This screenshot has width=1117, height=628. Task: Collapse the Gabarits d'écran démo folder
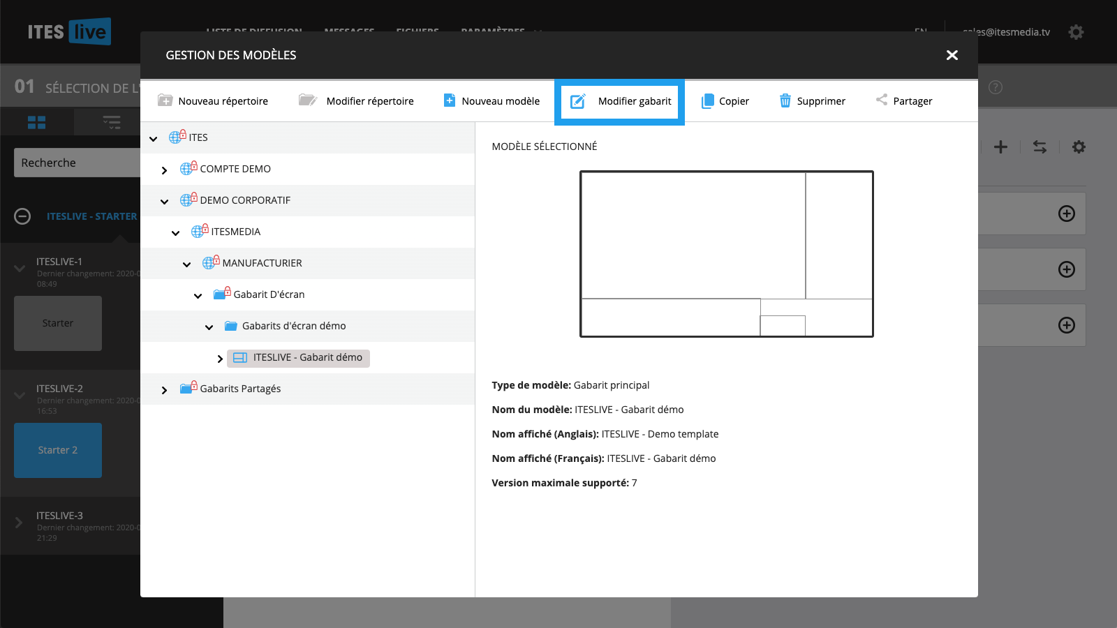click(209, 327)
